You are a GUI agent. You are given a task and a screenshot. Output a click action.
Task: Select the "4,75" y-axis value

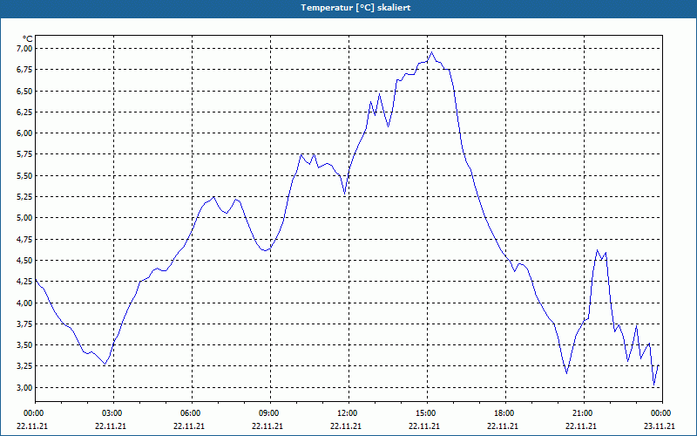click(24, 239)
